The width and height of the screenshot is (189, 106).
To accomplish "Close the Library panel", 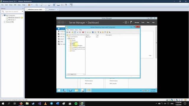I will coord(23,9).
